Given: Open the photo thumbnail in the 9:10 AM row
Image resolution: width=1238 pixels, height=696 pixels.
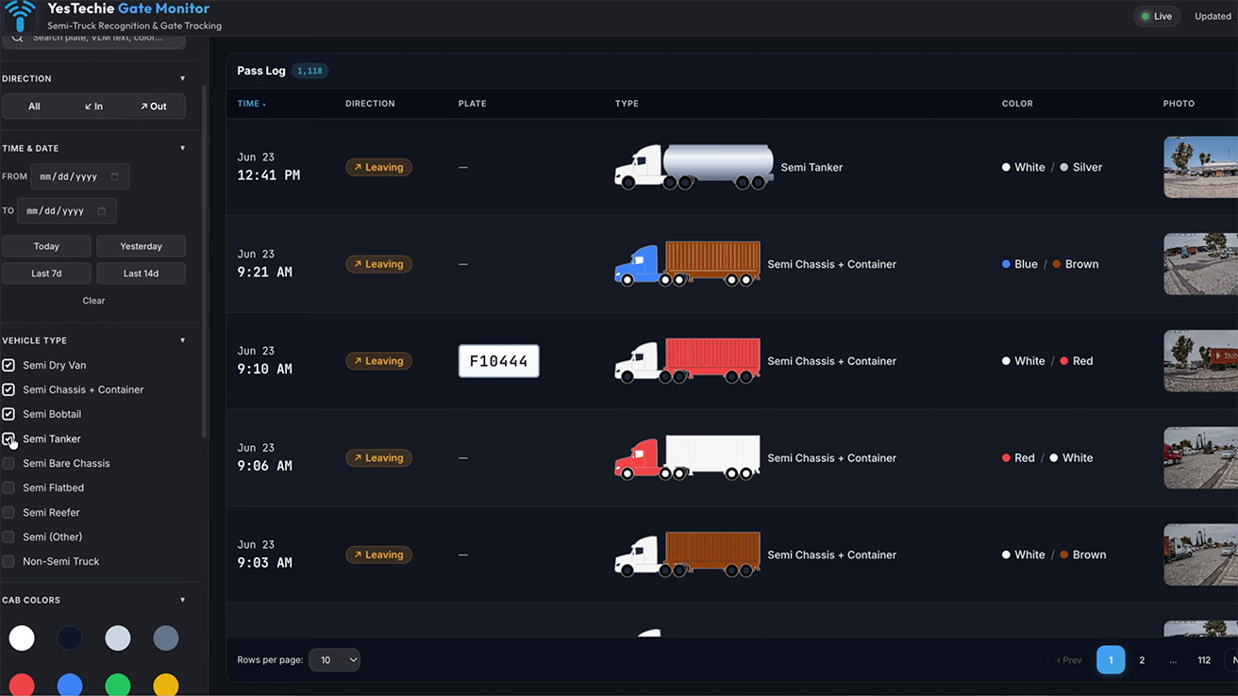Looking at the screenshot, I should [x=1200, y=361].
